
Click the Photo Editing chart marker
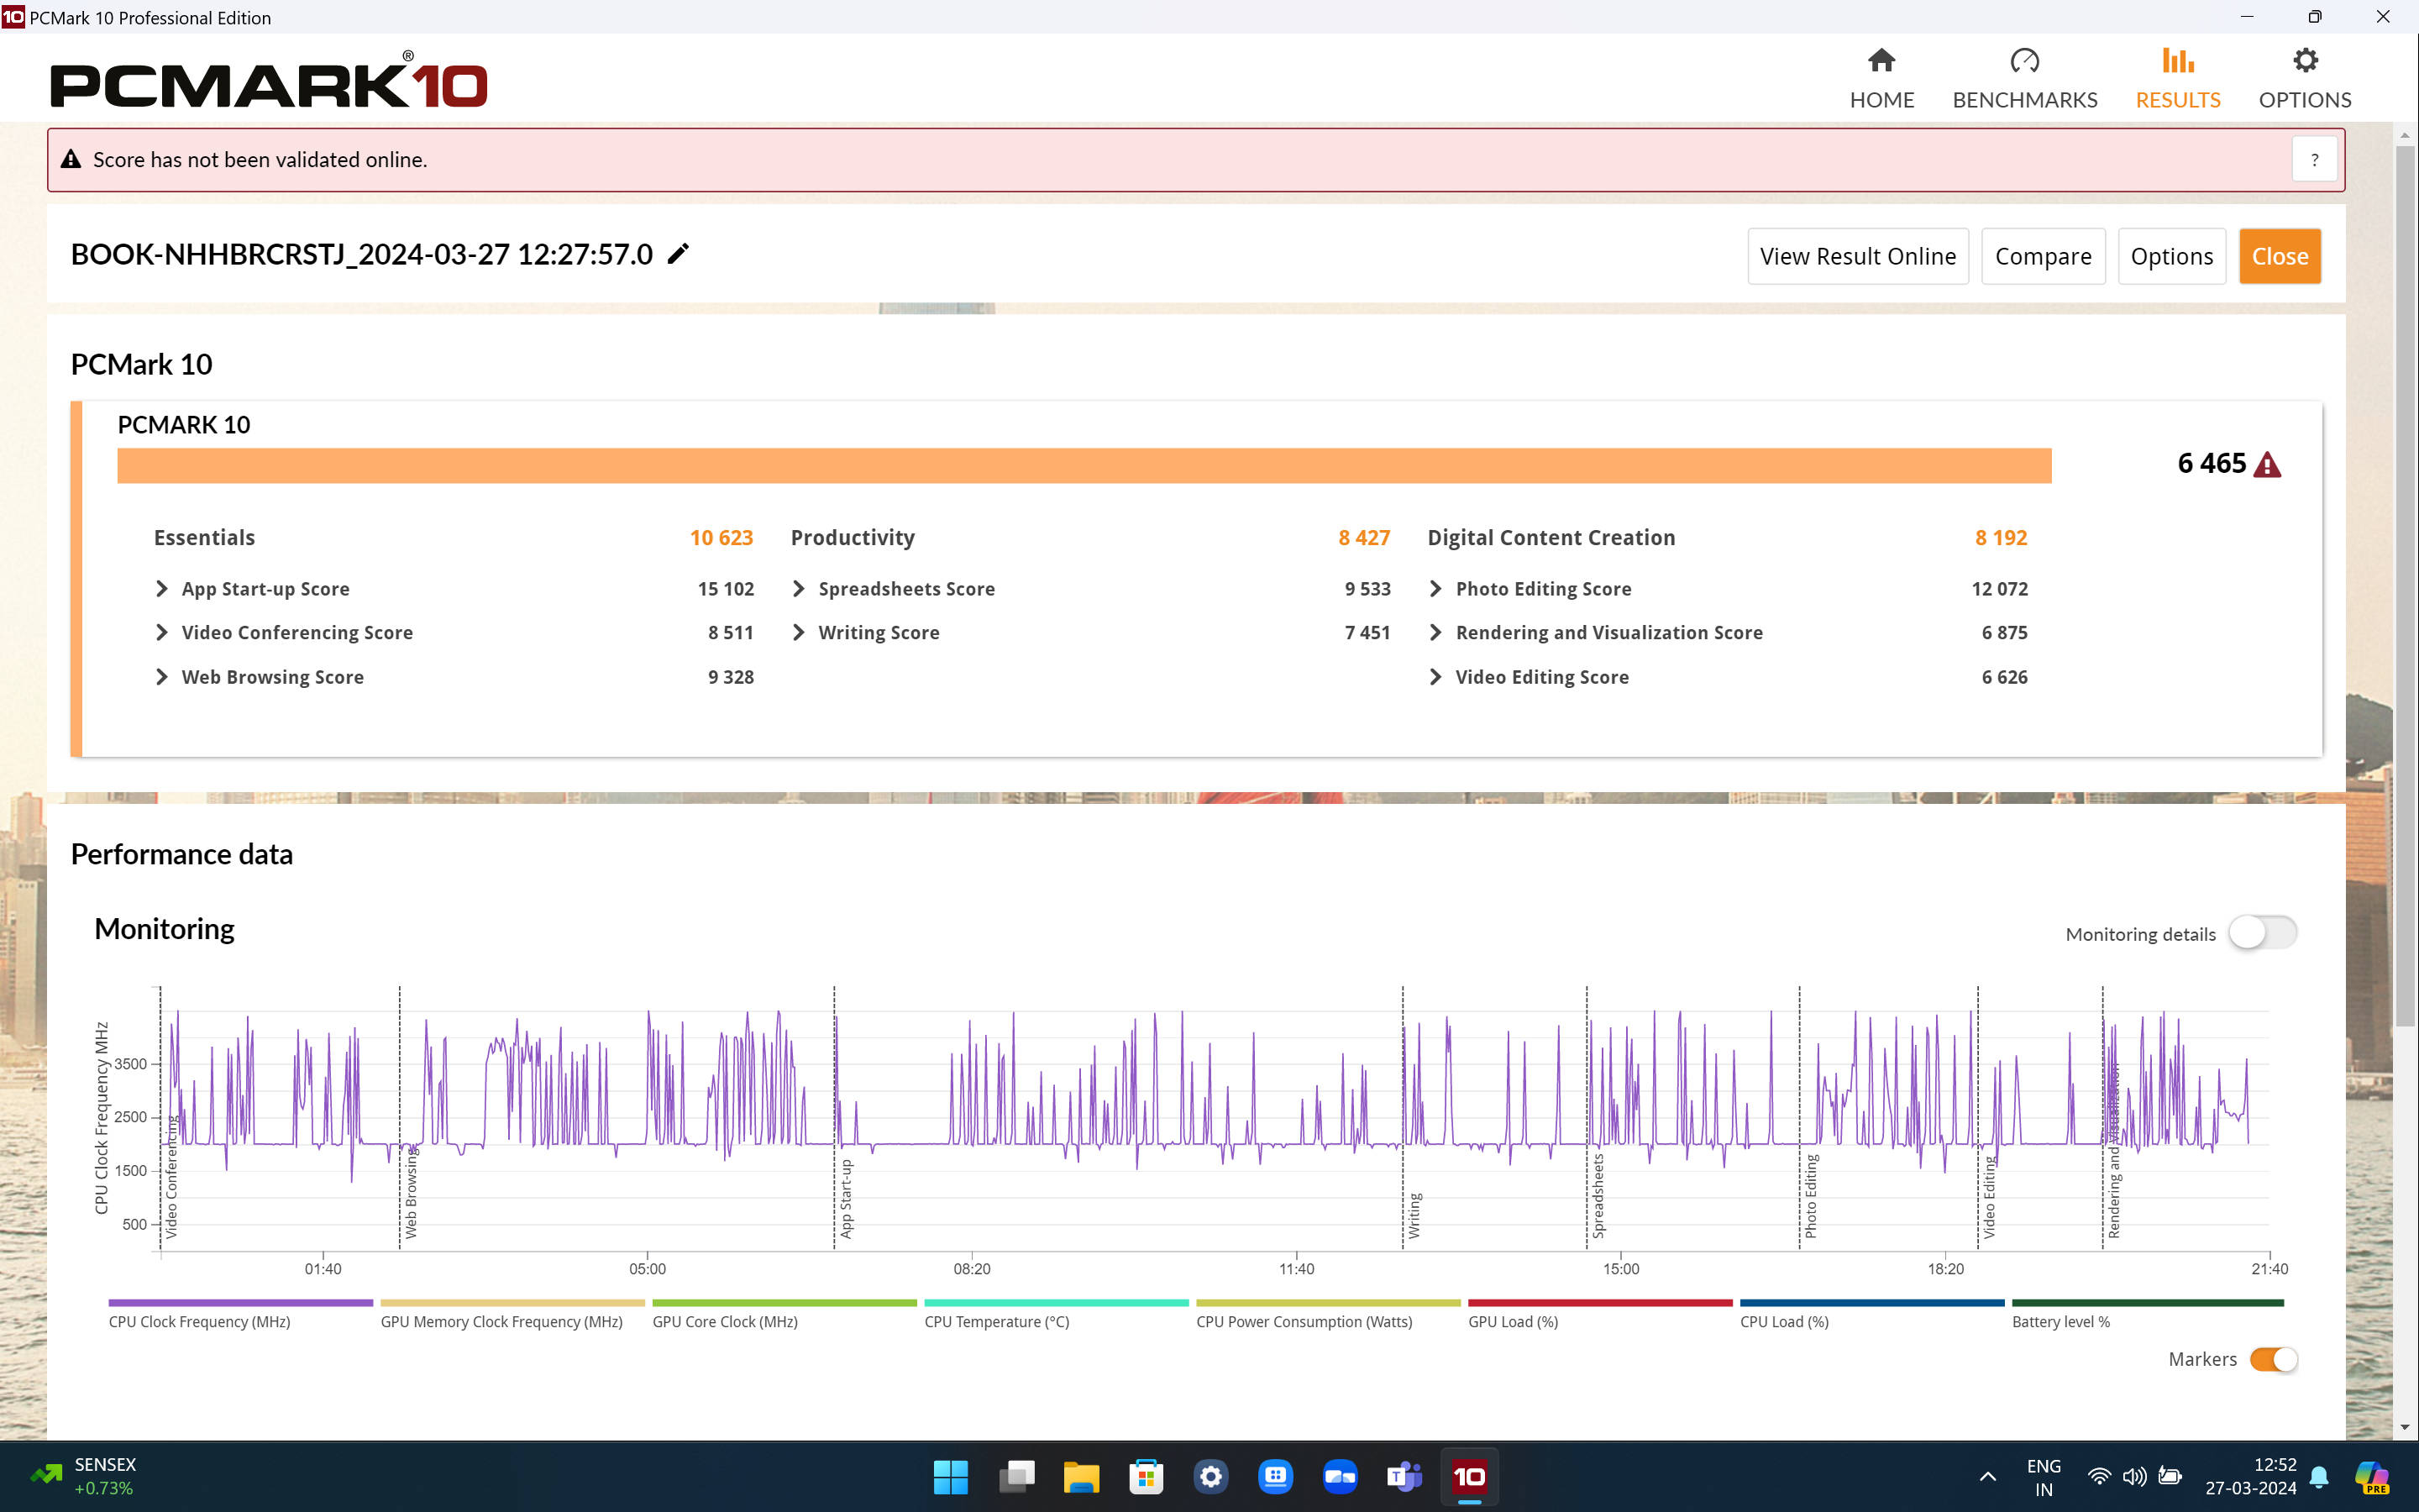pyautogui.click(x=1810, y=1196)
